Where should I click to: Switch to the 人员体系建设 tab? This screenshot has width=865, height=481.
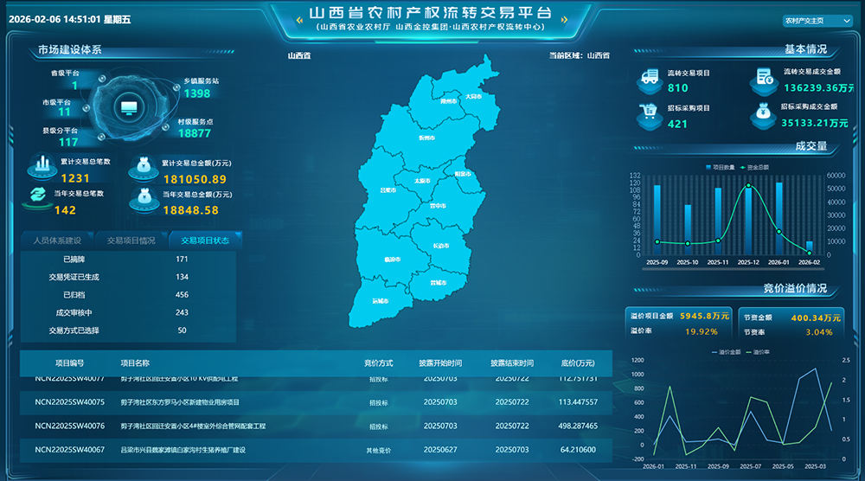57,240
